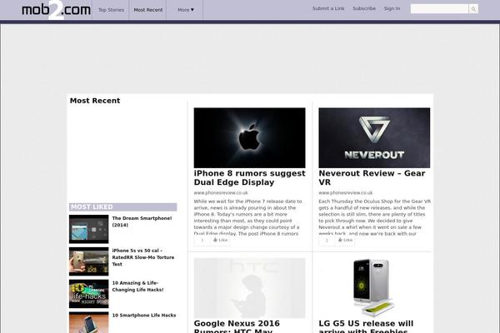500x333 pixels.
Task: Open 10 Smartphone Life Hacks thumbnail
Action: pyautogui.click(x=88, y=322)
